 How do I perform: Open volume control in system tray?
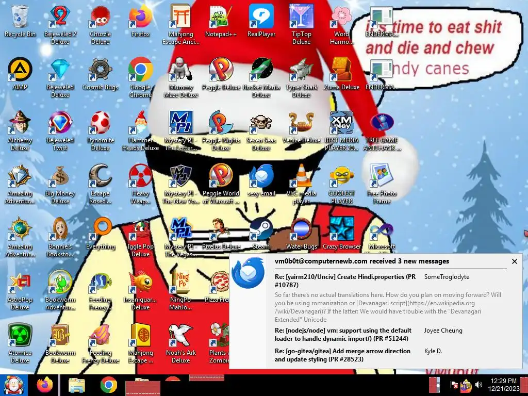(478, 384)
